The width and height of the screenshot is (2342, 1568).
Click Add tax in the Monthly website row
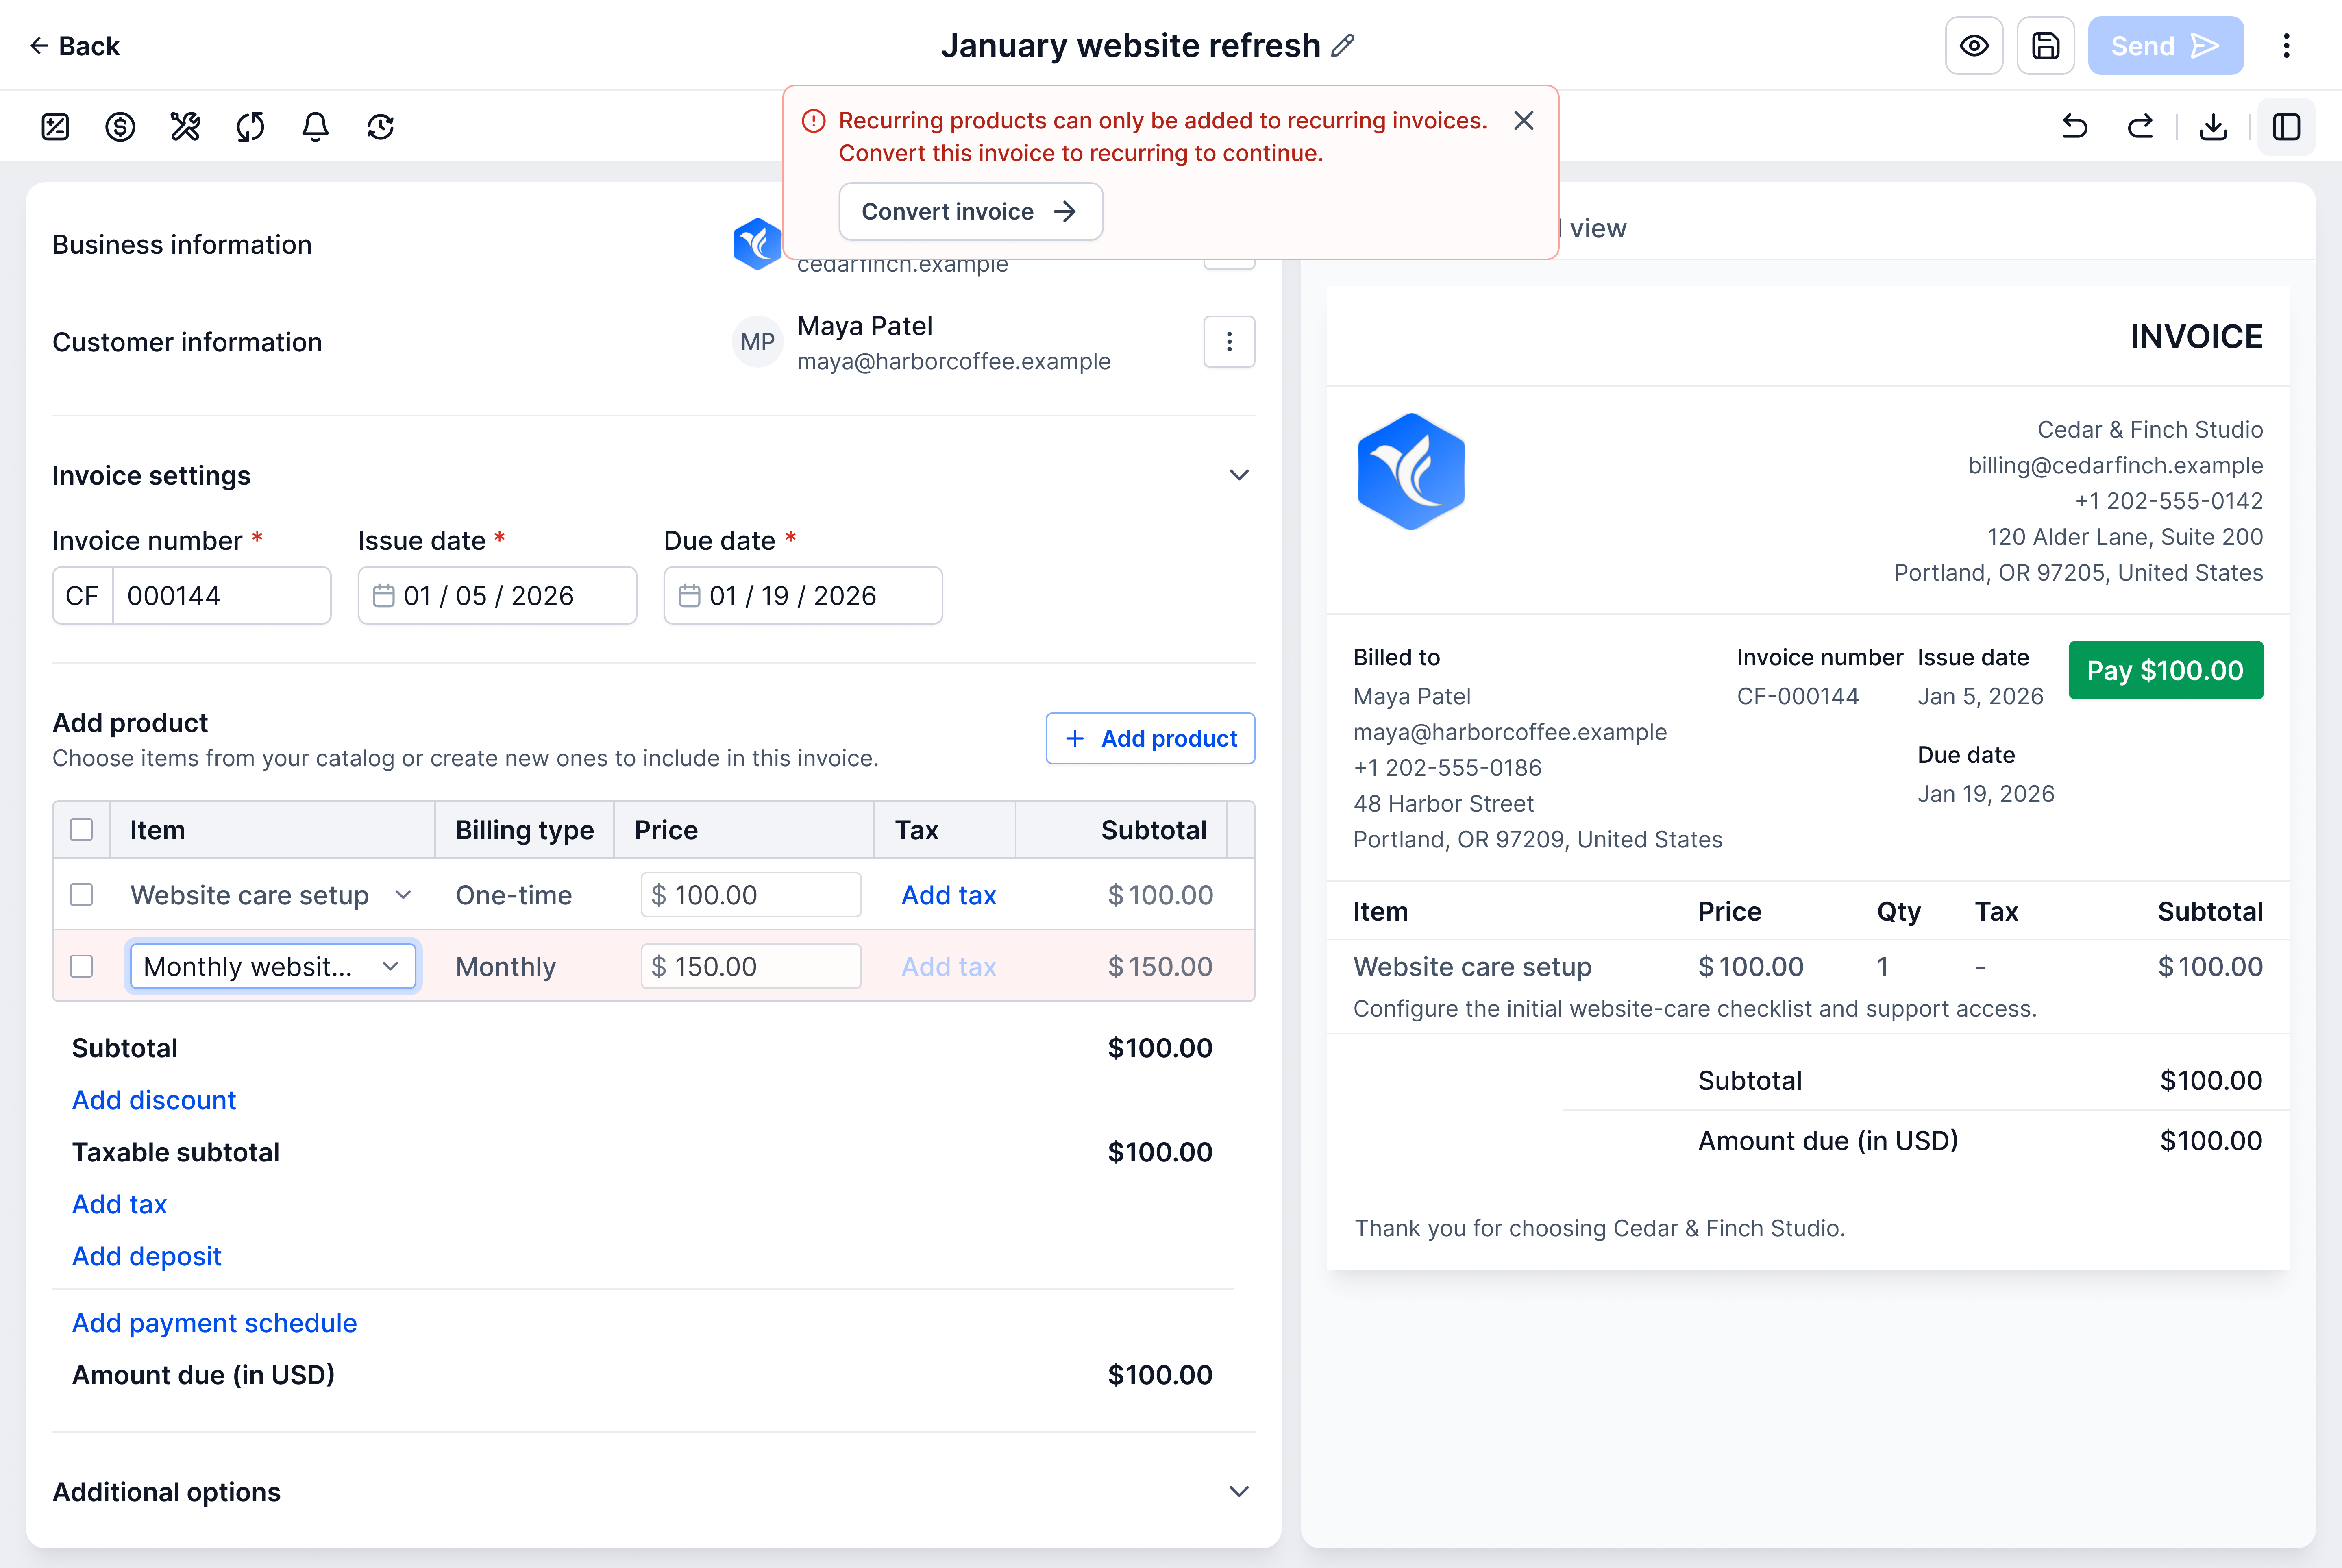tap(948, 967)
